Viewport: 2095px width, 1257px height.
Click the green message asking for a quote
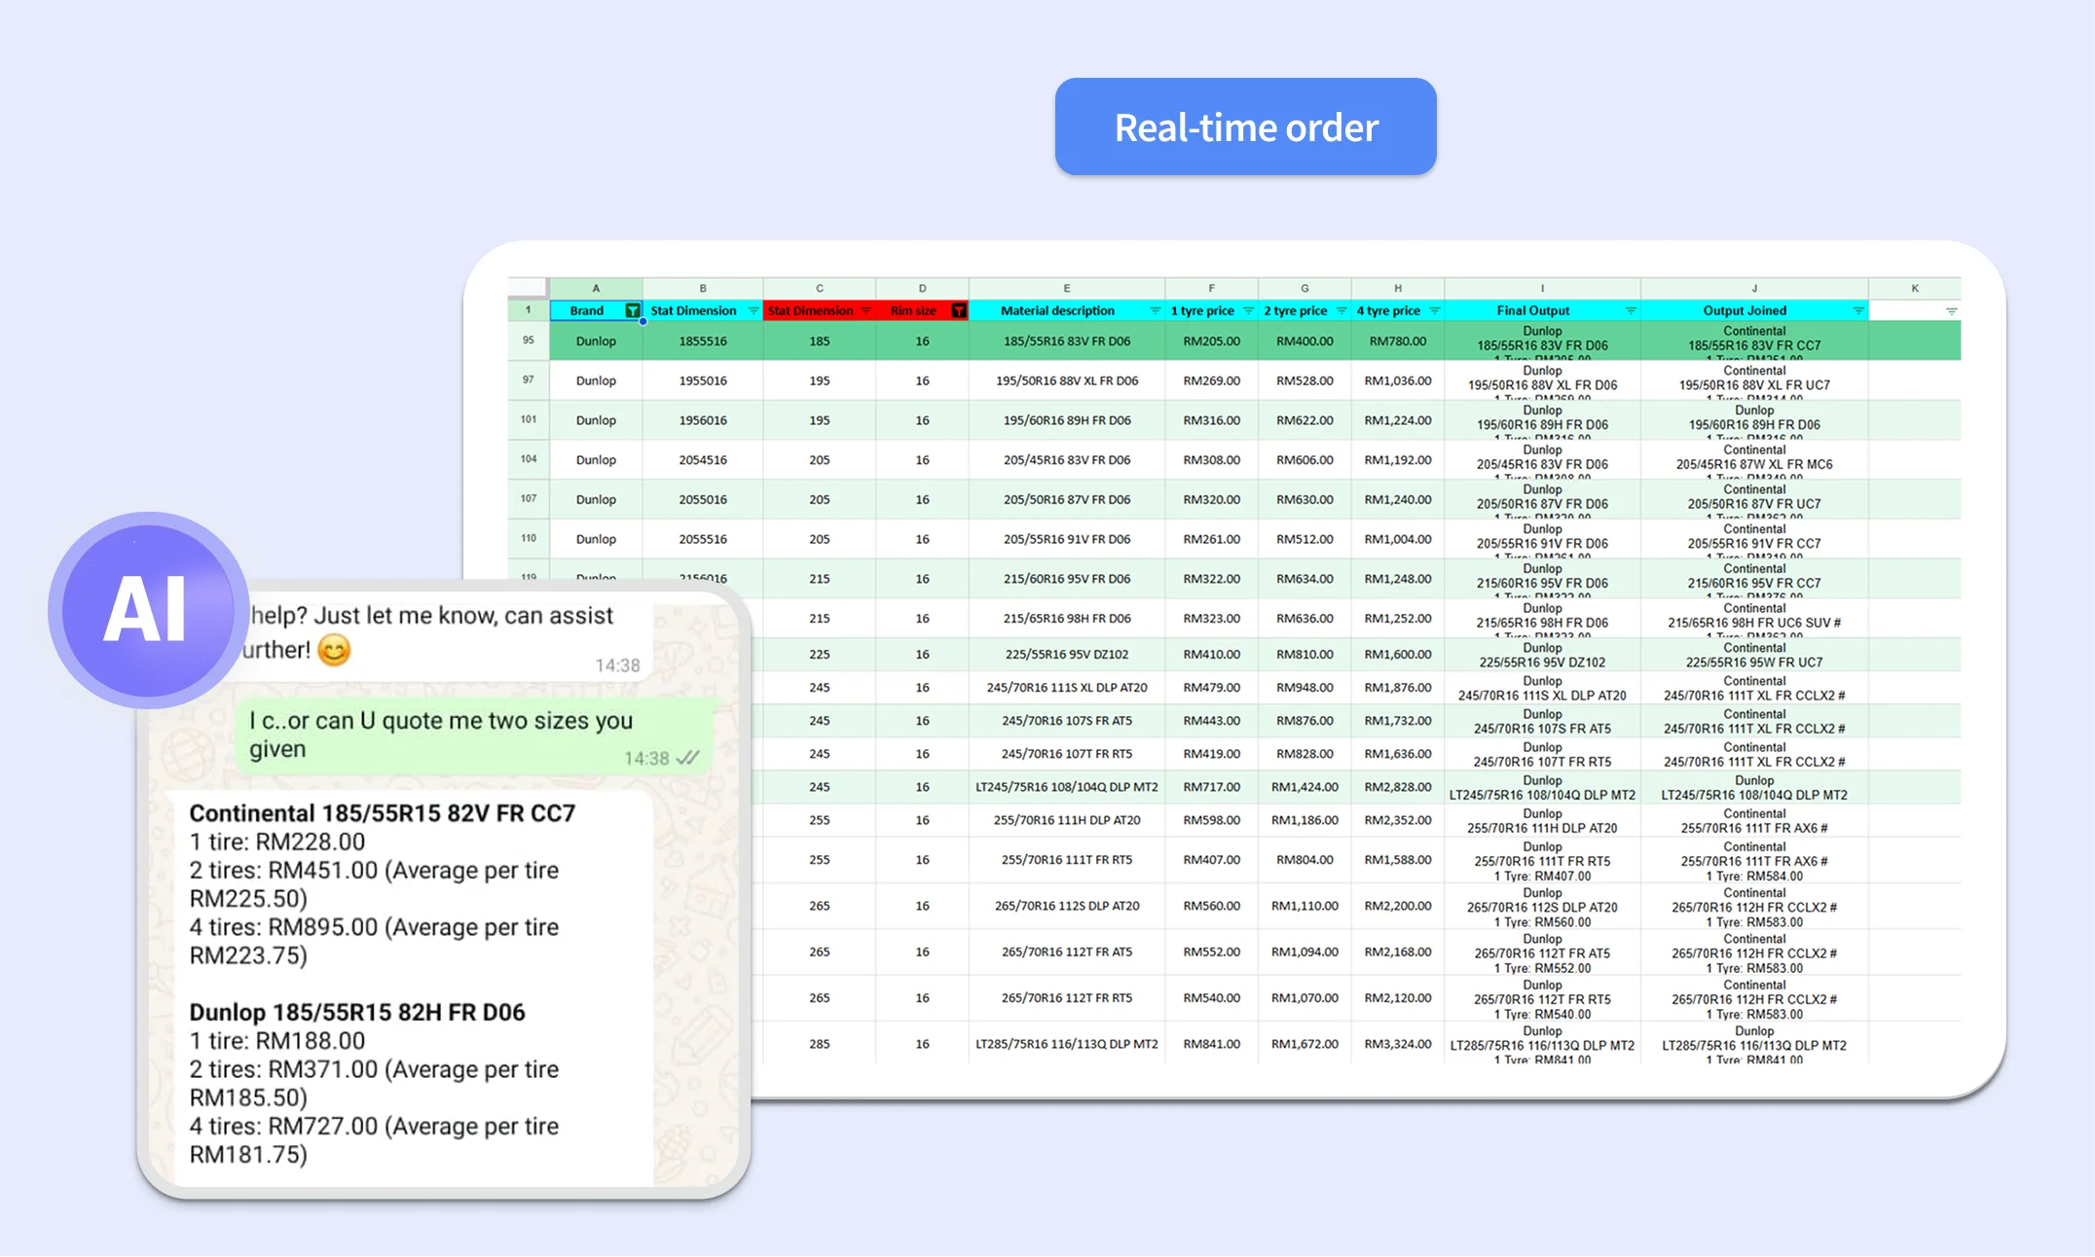tap(475, 736)
